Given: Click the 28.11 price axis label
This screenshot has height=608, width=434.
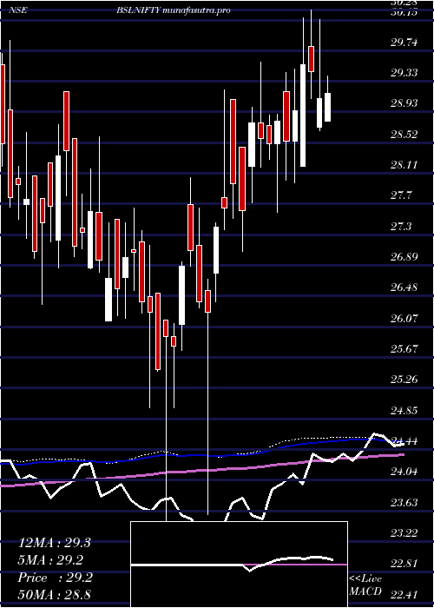Looking at the screenshot, I should pyautogui.click(x=404, y=165).
